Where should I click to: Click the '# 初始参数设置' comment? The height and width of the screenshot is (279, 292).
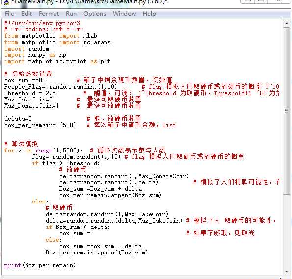coord(28,74)
